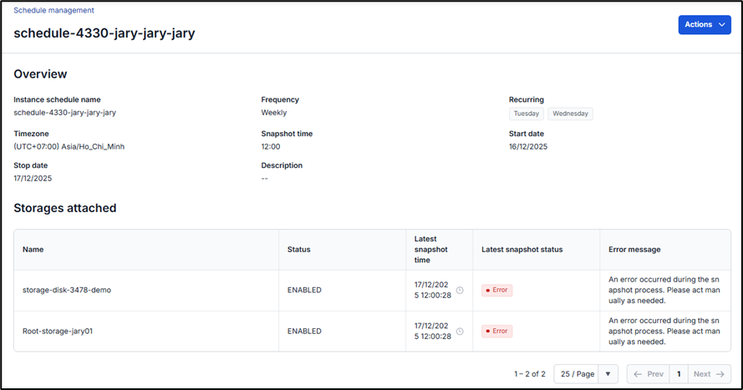The image size is (743, 390).
Task: Go to the Prev page
Action: click(649, 374)
